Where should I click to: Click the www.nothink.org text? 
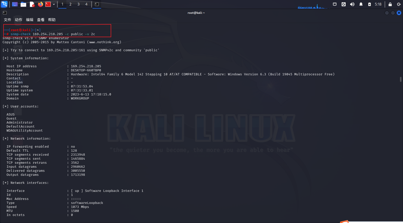[x=104, y=42]
